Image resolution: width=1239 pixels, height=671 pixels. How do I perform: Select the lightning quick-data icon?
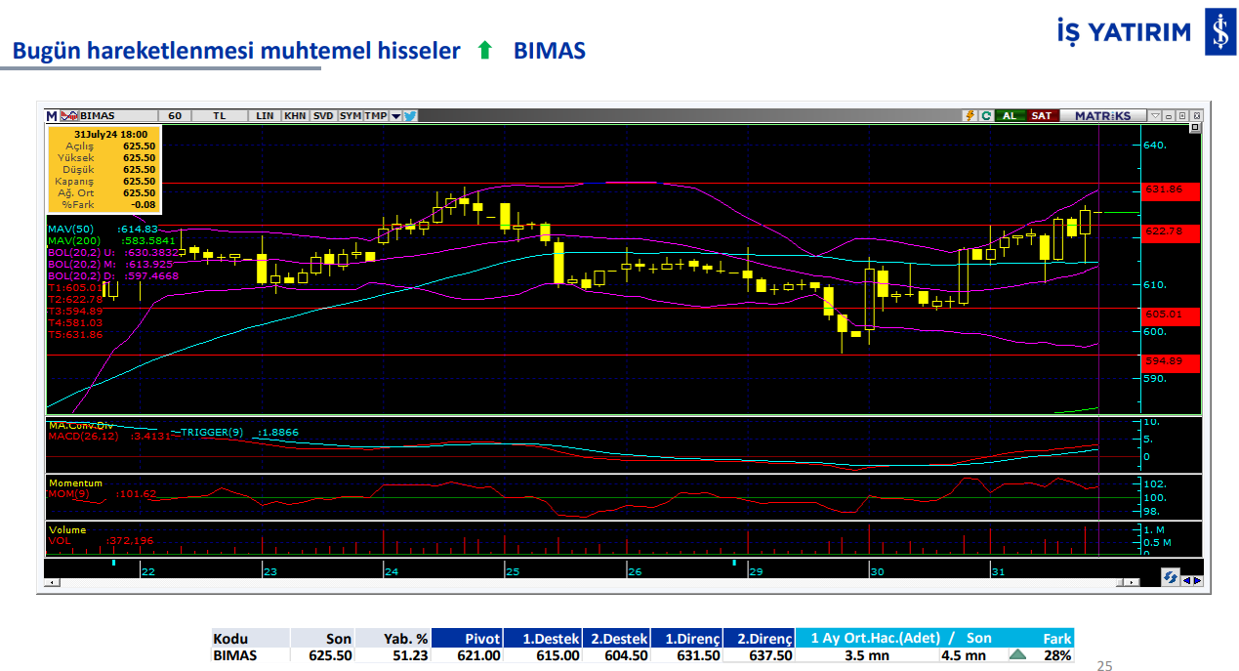tap(970, 115)
